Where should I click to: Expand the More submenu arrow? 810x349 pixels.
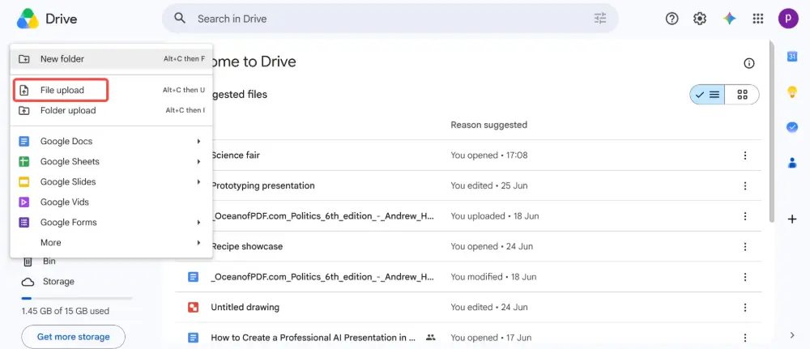point(198,243)
